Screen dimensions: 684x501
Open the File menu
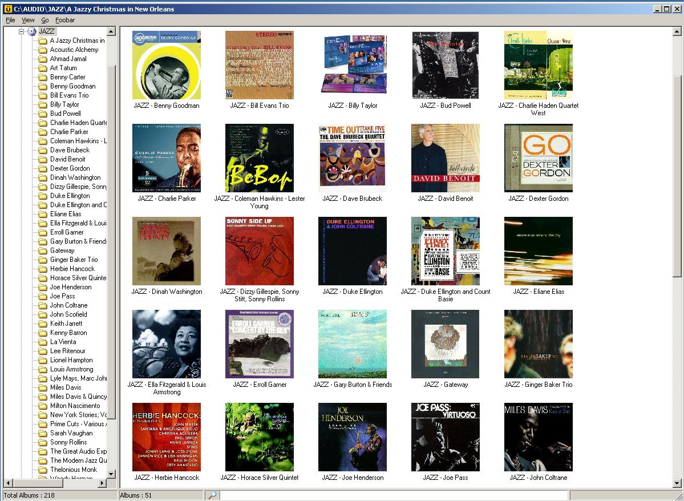click(10, 20)
